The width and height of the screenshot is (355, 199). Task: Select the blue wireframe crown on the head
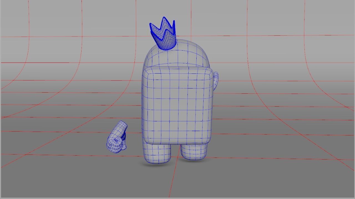pos(163,34)
